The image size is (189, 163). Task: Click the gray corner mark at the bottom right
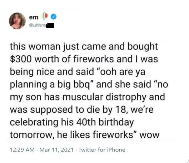[x=188, y=161]
